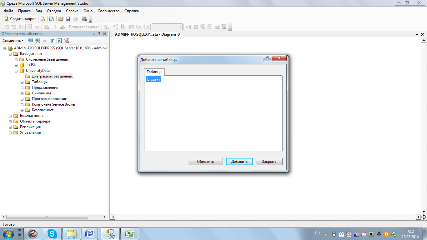Open the Activity Monitor icon
427x240 pixels.
pos(84,19)
